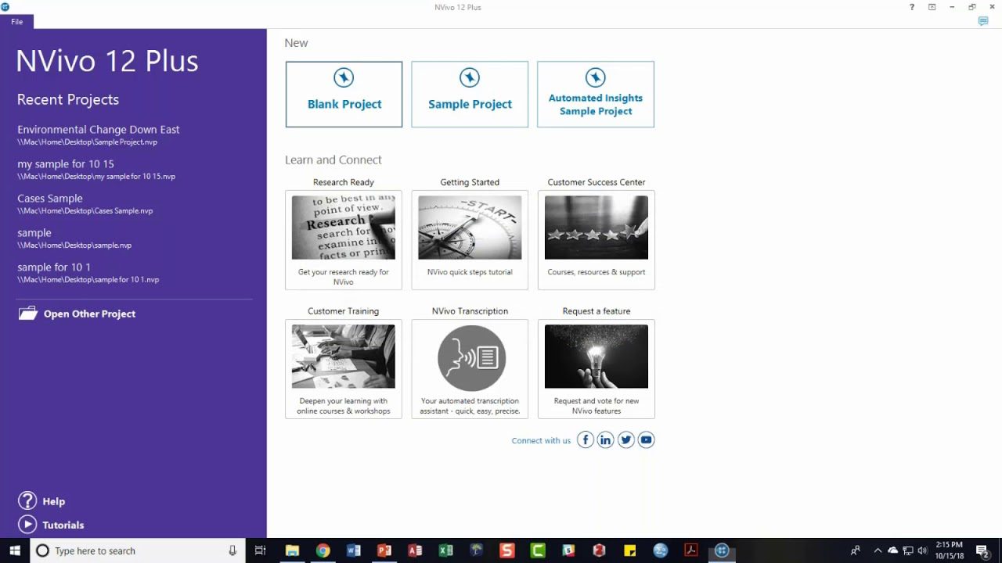Screen dimensions: 1002x563
Task: Create a new Blank Project
Action: pos(344,95)
